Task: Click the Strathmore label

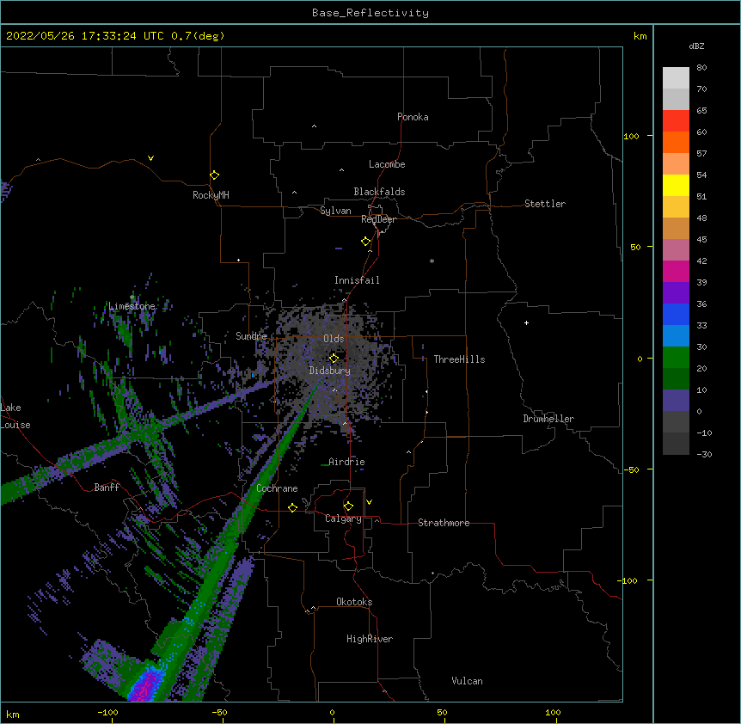Action: (444, 523)
